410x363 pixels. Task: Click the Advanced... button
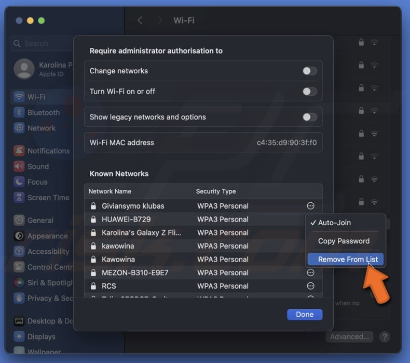349,337
